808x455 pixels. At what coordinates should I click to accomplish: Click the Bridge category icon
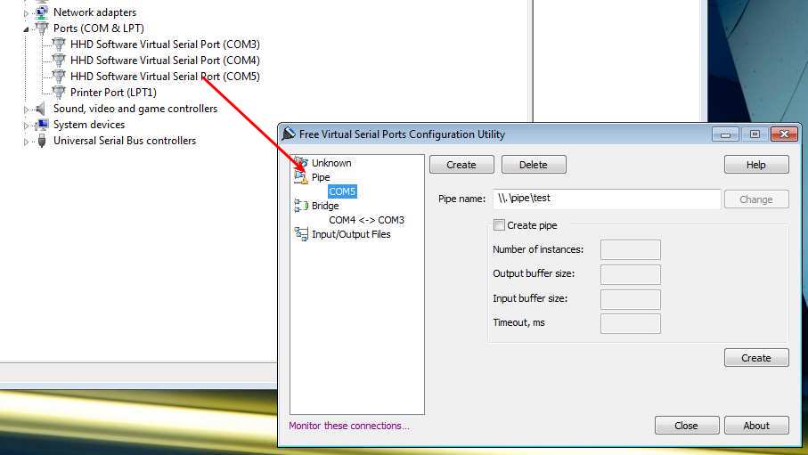tap(301, 206)
